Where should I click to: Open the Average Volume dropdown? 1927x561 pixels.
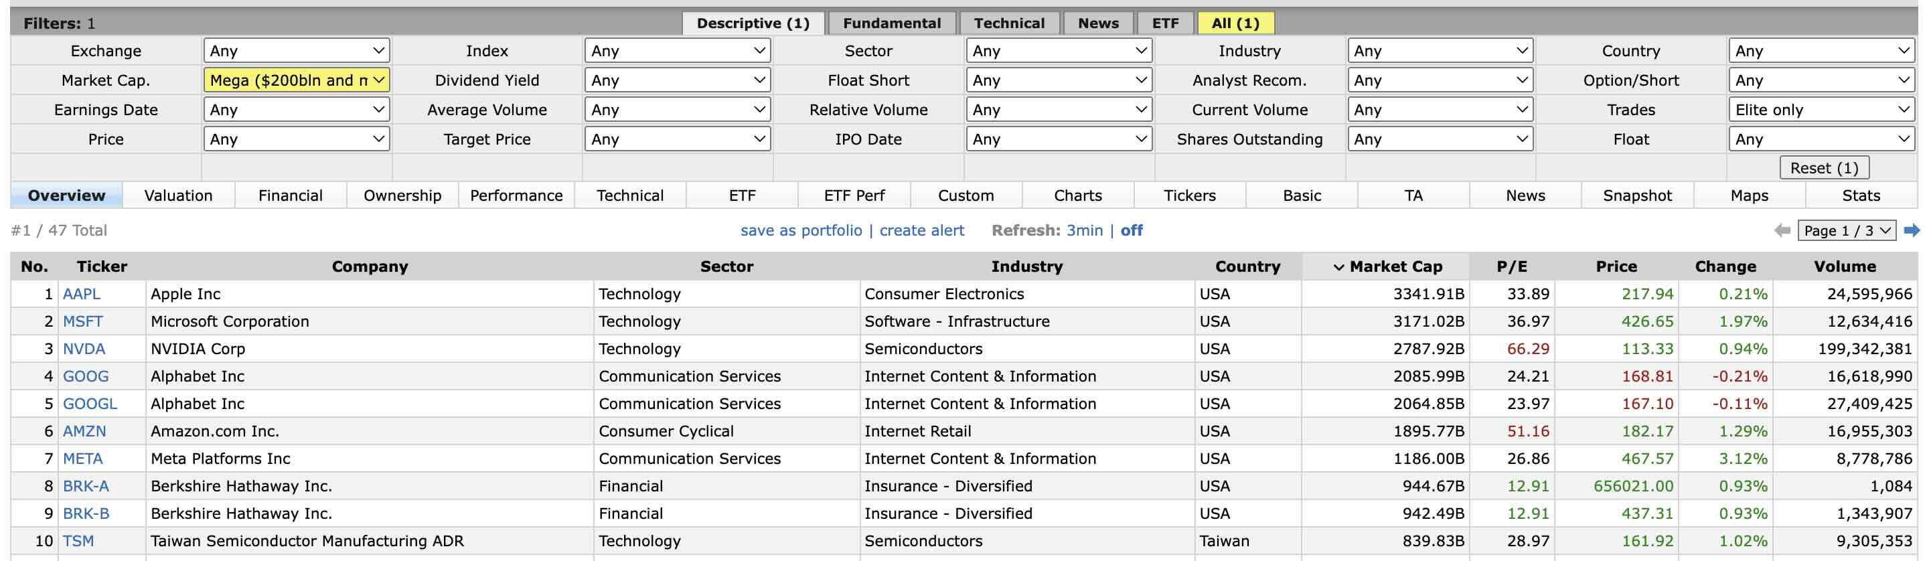[x=678, y=110]
